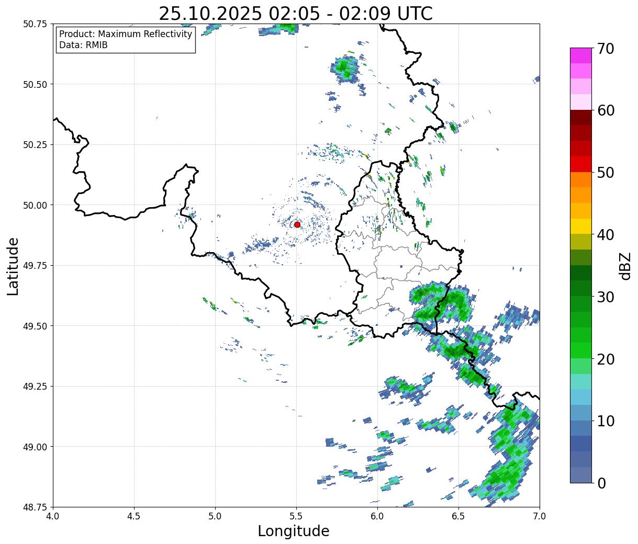
Task: Click the longitude tick label 4.0
Action: point(53,516)
